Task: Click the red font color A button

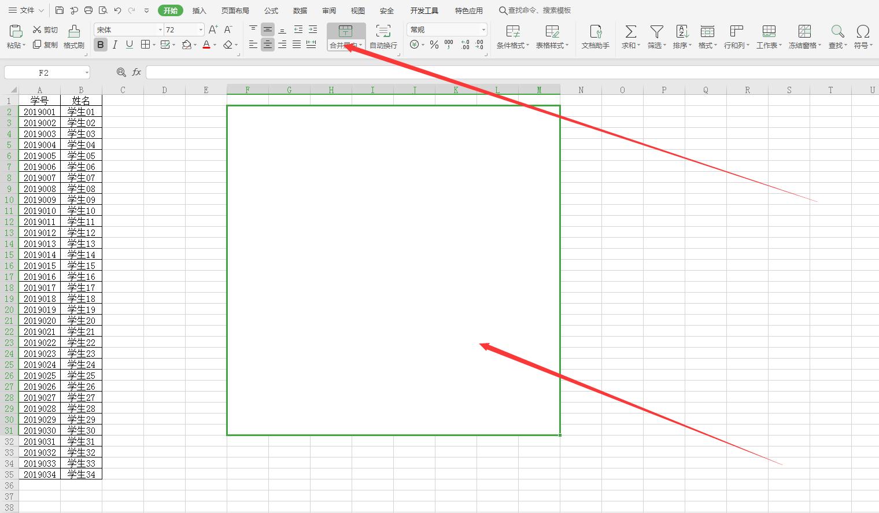Action: click(x=206, y=45)
